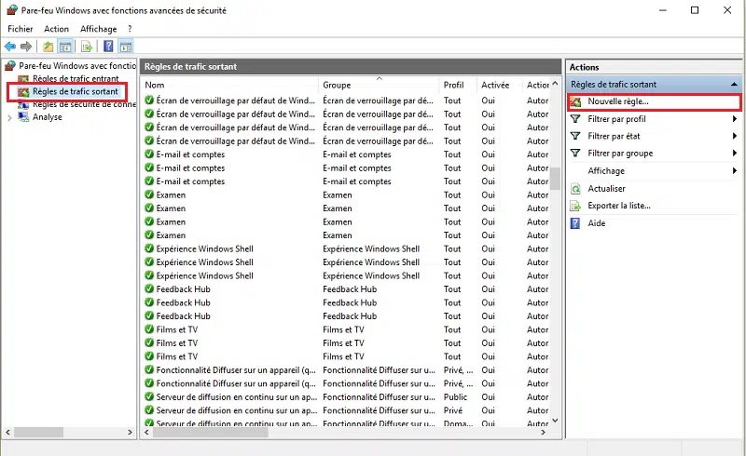Click Exporter la liste... in Actions pane

[x=619, y=206]
